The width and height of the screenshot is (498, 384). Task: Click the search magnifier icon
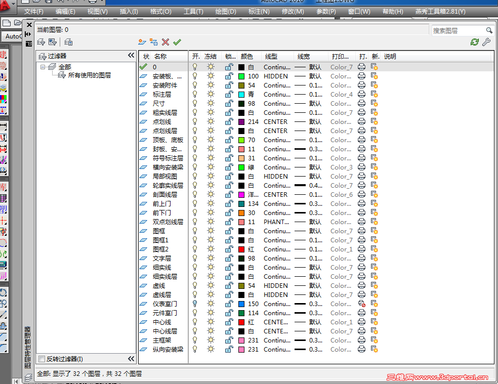coord(489,30)
